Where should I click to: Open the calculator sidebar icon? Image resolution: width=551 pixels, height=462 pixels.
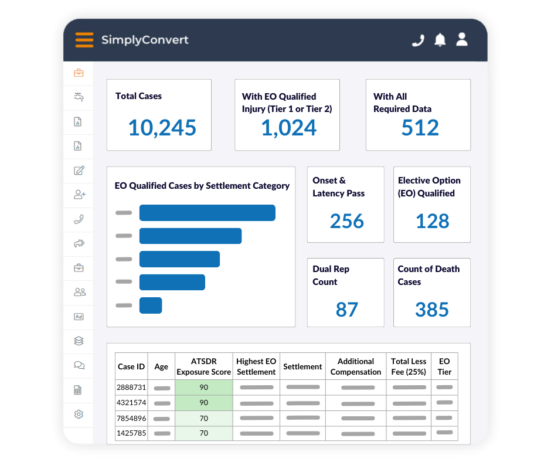77,390
